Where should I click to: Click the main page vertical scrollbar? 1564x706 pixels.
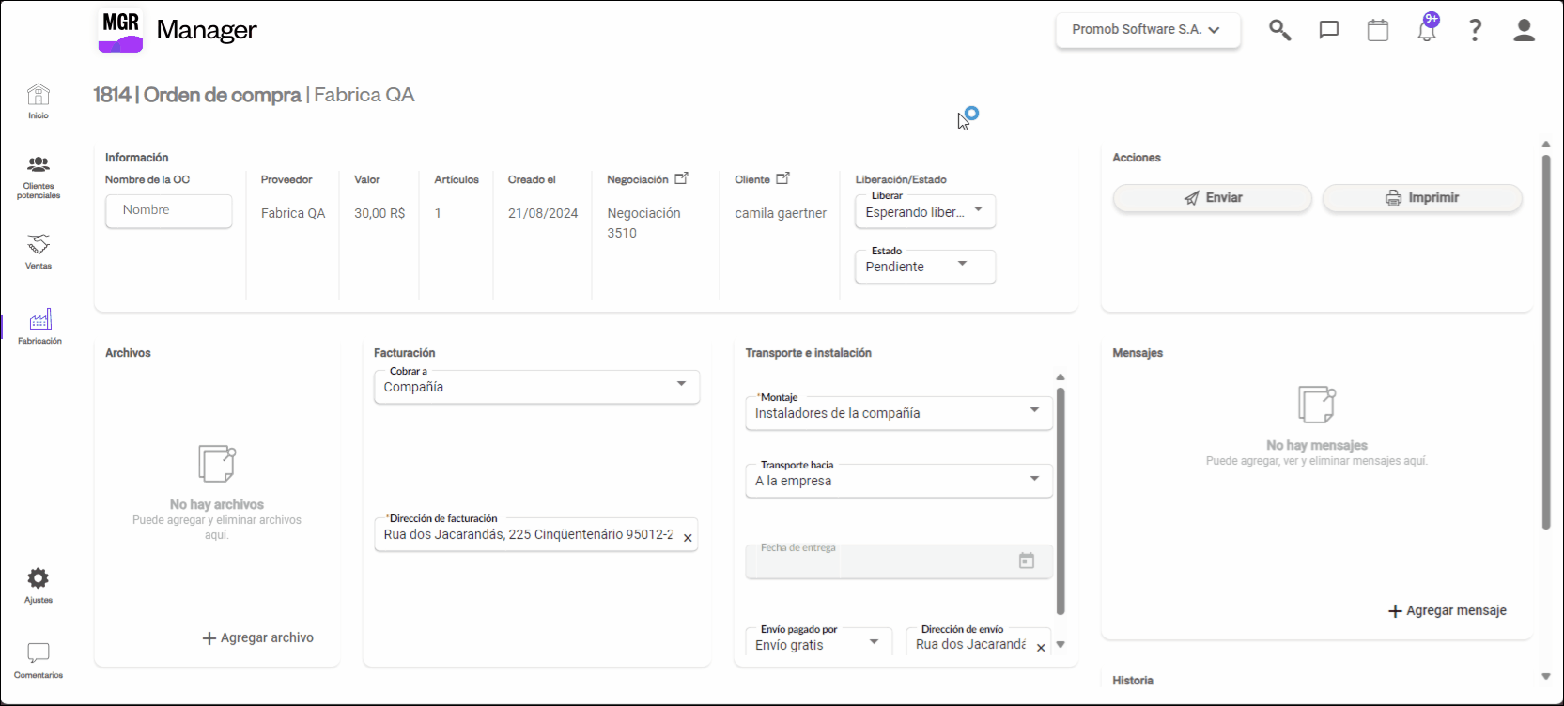(x=1546, y=342)
